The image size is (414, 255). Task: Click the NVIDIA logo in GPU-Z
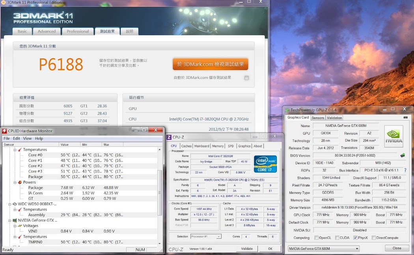(393, 136)
